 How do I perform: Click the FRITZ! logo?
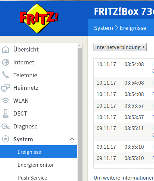coord(39,18)
